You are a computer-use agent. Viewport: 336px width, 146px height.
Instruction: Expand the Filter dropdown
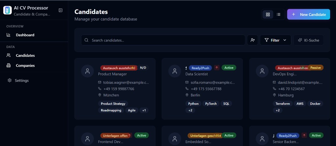point(276,40)
